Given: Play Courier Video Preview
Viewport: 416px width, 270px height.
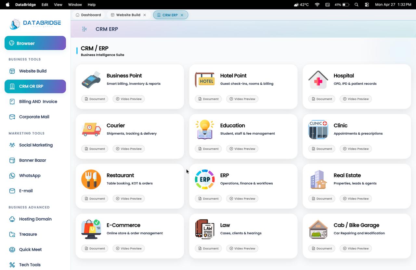Looking at the screenshot, I should (x=129, y=149).
